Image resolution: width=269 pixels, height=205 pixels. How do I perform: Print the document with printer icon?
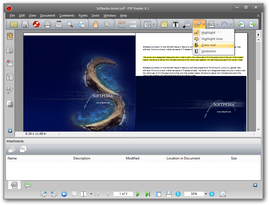point(48,24)
